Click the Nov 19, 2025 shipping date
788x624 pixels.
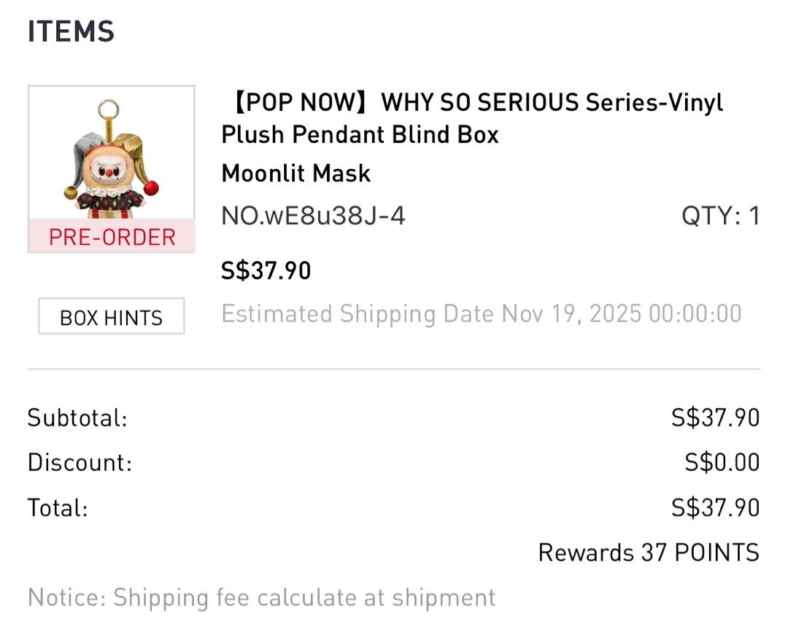(x=571, y=313)
